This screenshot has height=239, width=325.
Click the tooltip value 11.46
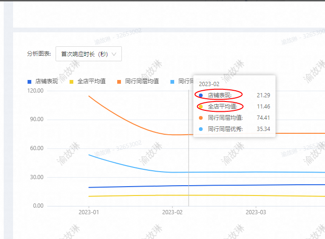coord(263,107)
